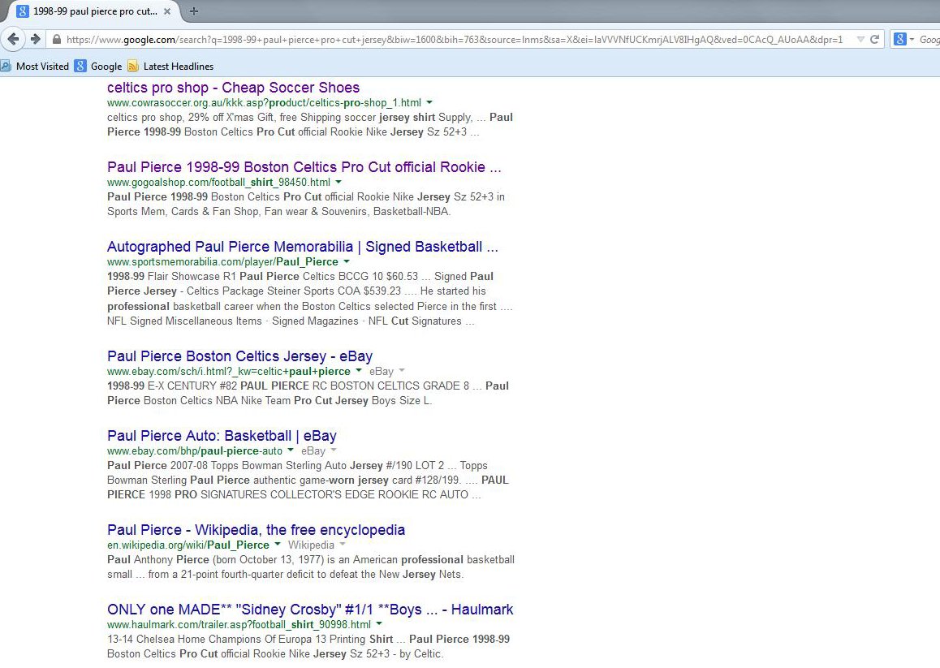The width and height of the screenshot is (940, 668).
Task: Click the Google bookmark favicon
Action: click(80, 66)
